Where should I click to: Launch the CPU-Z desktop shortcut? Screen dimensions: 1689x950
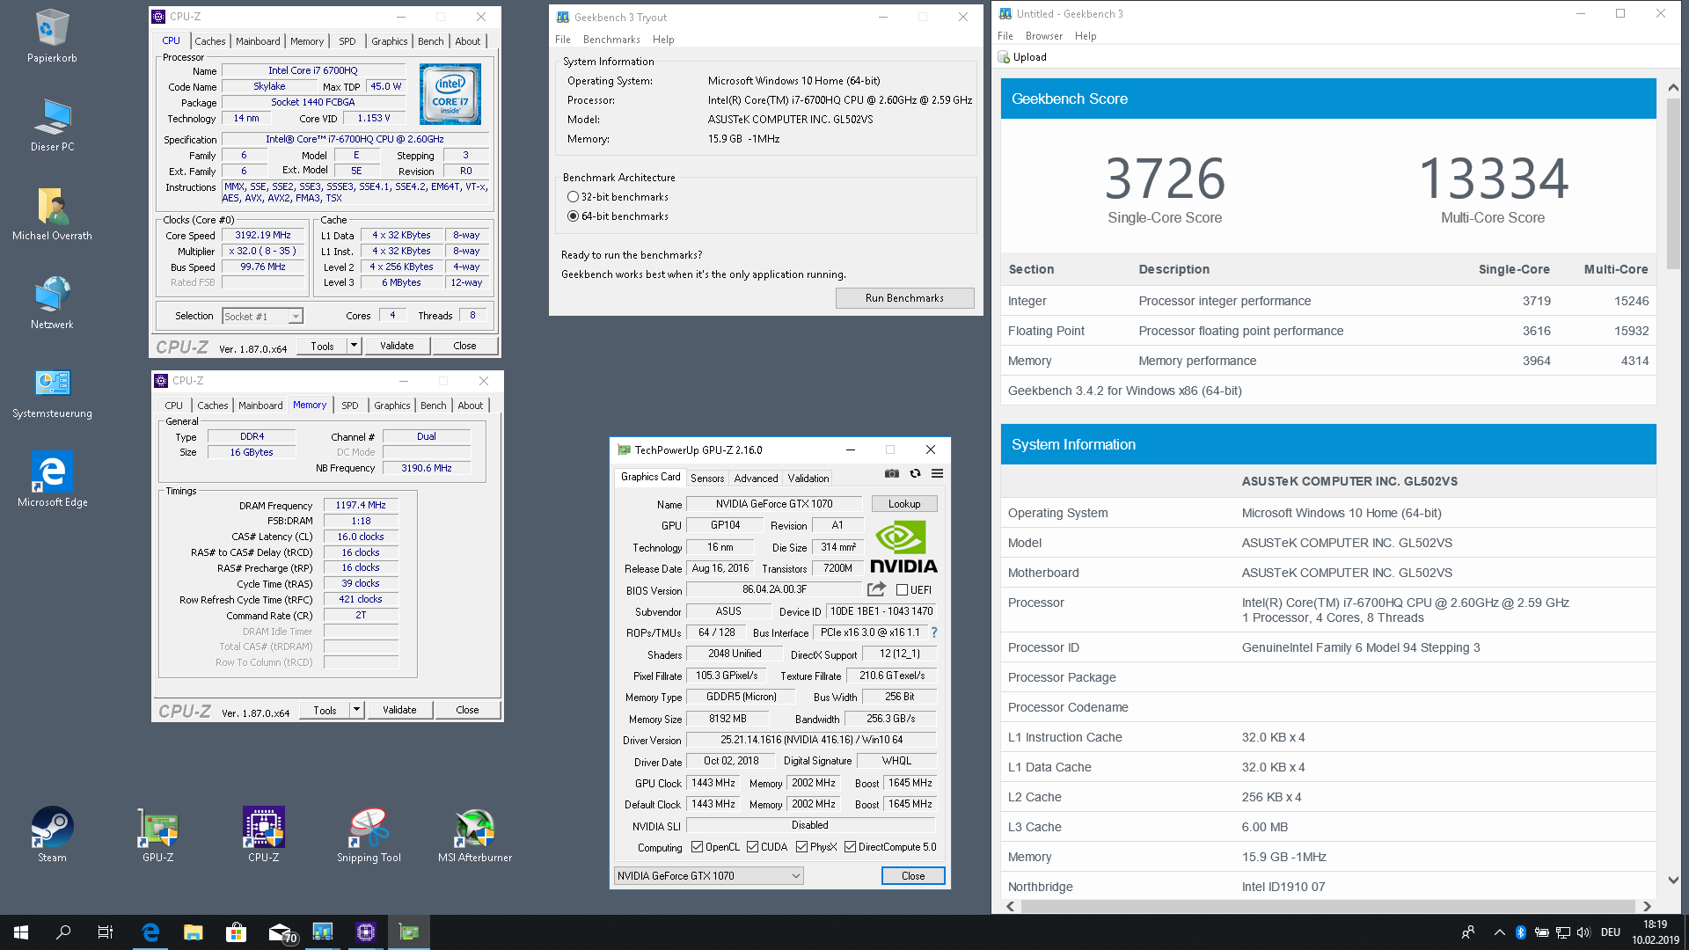tap(264, 834)
